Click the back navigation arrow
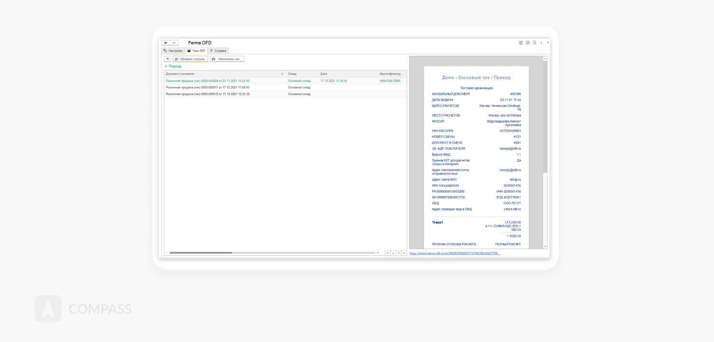This screenshot has height=342, width=714. coord(165,43)
